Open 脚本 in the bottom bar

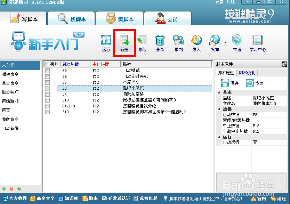90,198
